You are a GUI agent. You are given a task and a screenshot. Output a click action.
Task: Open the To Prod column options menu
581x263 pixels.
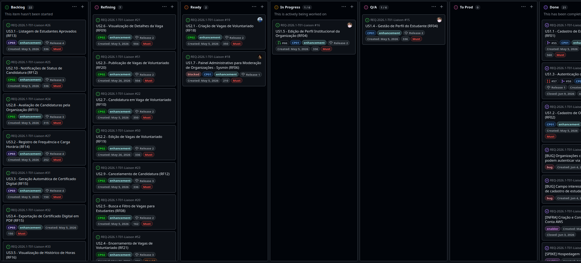523,7
